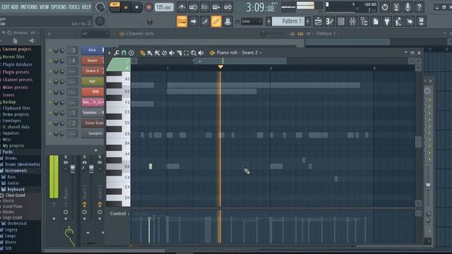The height and width of the screenshot is (254, 452).
Task: Toggle the countdown before recording icon
Action: [205, 7]
